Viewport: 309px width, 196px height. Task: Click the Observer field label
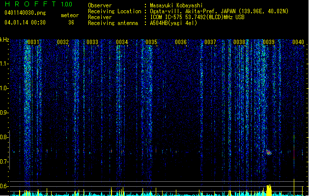click(x=100, y=5)
